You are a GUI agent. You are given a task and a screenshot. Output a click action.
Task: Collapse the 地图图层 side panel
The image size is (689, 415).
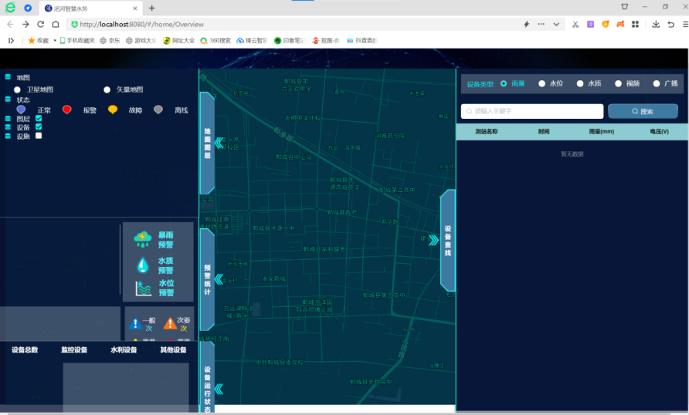(x=207, y=143)
